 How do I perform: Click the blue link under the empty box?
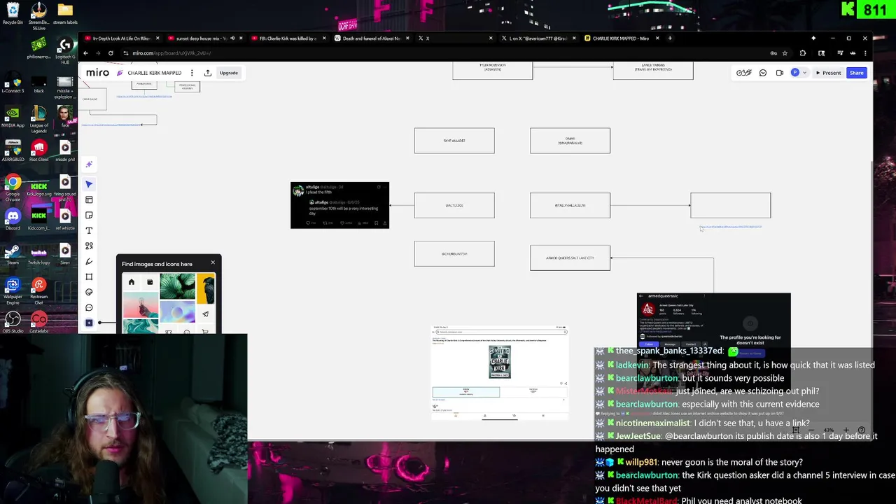(x=730, y=227)
